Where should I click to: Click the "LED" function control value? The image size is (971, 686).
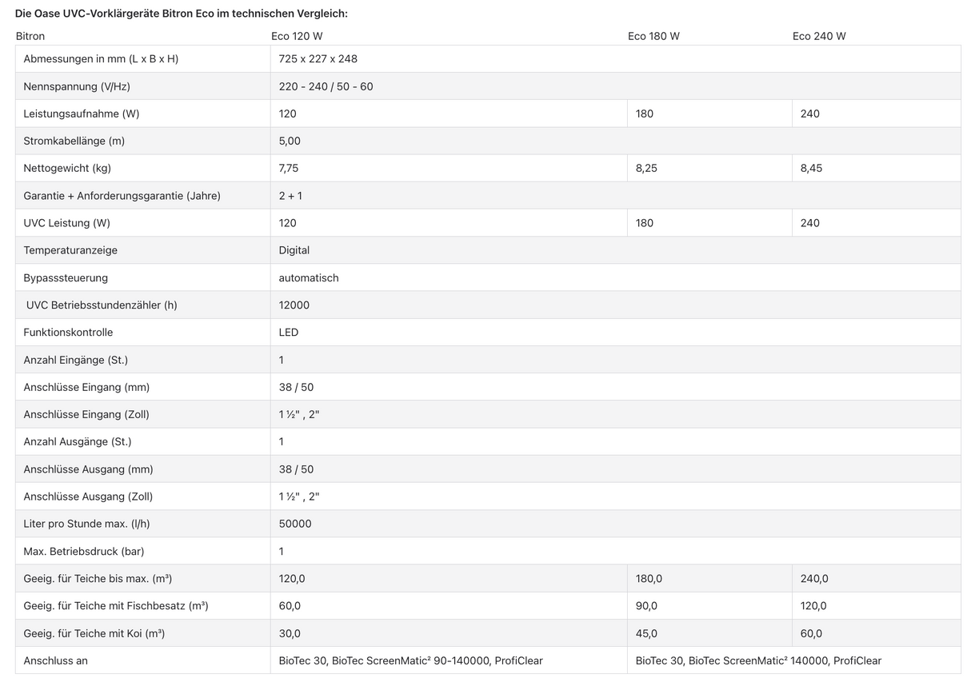[x=289, y=333]
